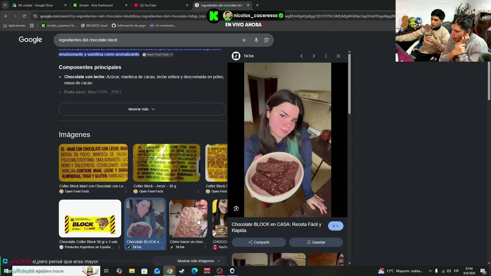Open Chocolate Cofler Block 38 gr thumbnail
The width and height of the screenshot is (491, 276).
pyautogui.click(x=90, y=219)
